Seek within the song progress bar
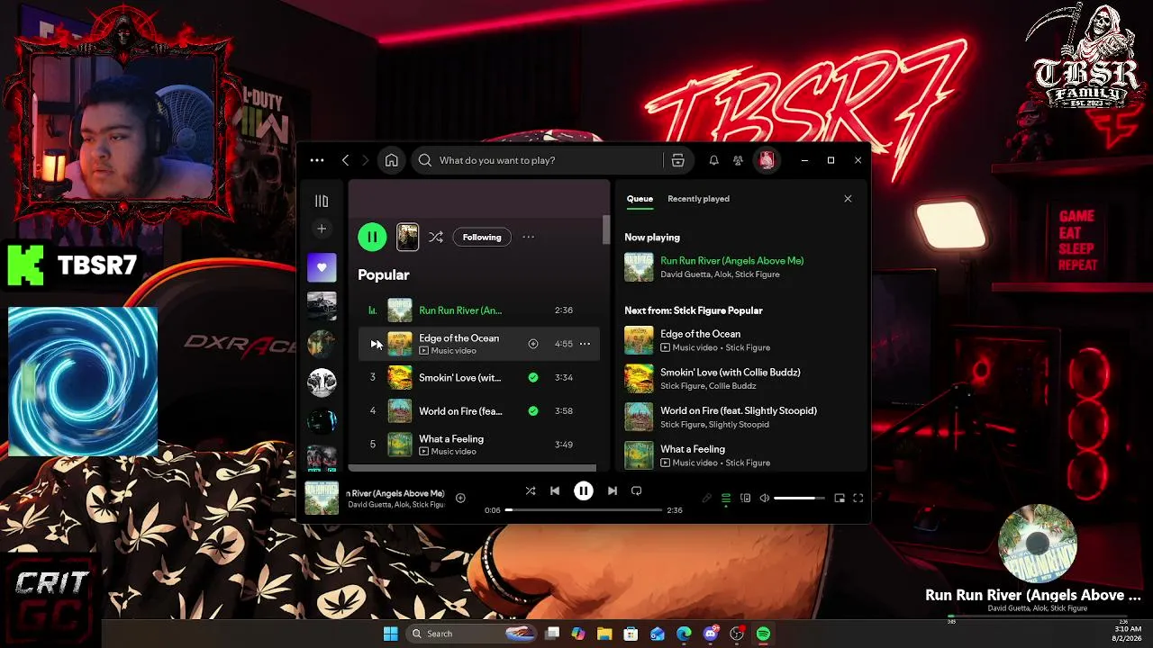 pyautogui.click(x=584, y=510)
